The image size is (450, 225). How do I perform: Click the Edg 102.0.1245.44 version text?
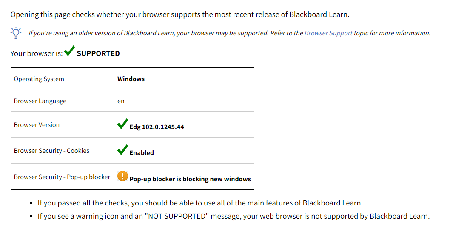[157, 127]
